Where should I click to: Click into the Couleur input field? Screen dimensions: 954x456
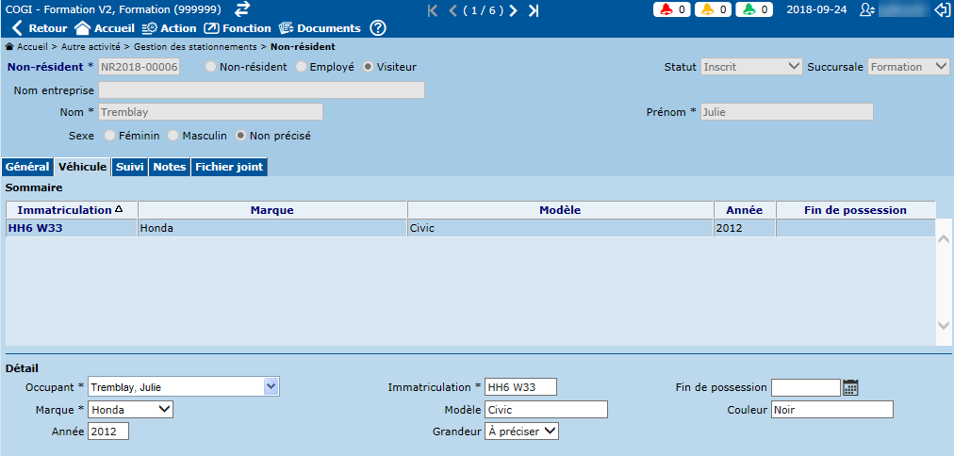[831, 410]
